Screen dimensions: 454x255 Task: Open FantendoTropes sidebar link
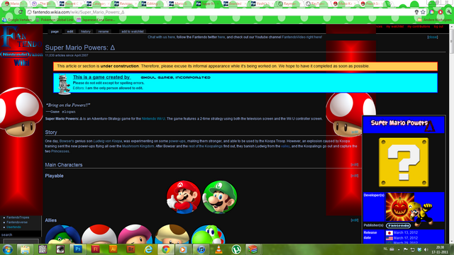(18, 217)
